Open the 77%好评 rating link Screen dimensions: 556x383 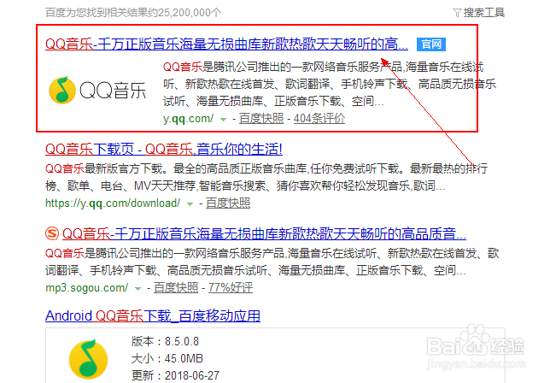point(231,287)
